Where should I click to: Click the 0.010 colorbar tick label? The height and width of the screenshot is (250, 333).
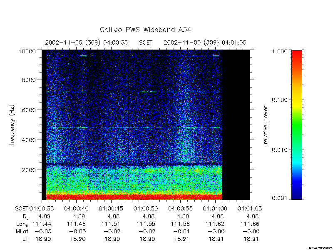tap(280, 150)
